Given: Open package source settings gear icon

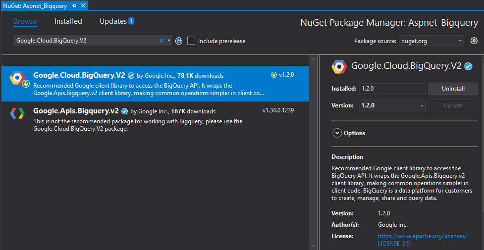Looking at the screenshot, I should click(x=474, y=41).
